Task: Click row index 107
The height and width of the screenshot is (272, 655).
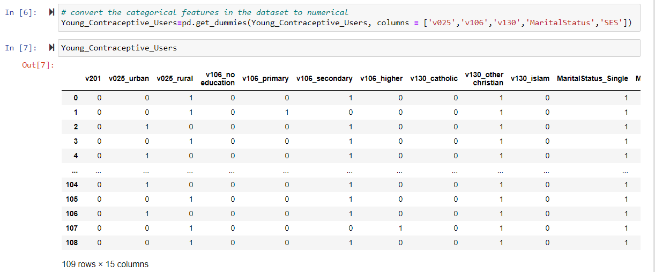Action: tap(72, 228)
